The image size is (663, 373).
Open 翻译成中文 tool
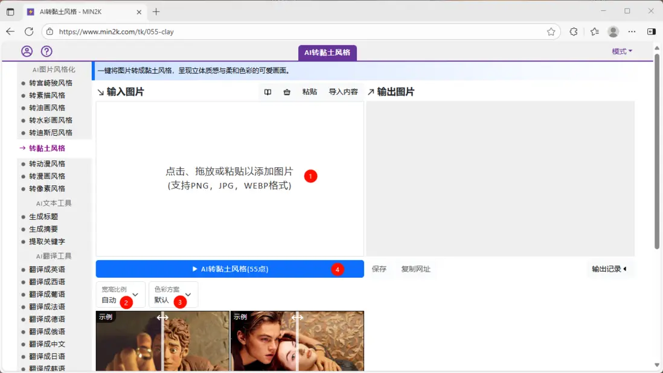(47, 344)
